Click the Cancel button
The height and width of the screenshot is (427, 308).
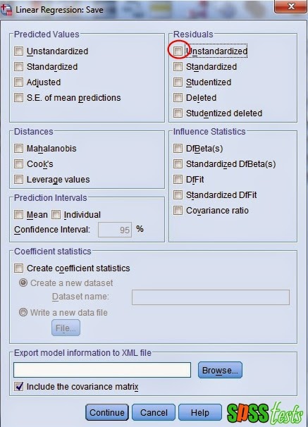pos(154,412)
